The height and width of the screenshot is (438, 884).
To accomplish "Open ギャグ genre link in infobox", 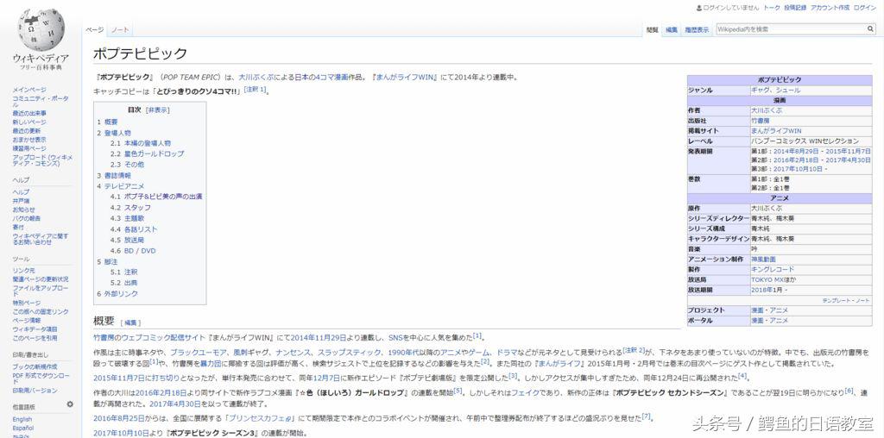I will (761, 90).
